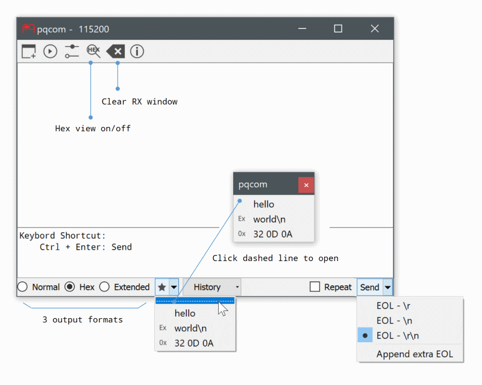Expand the Send options arrow

pyautogui.click(x=387, y=287)
